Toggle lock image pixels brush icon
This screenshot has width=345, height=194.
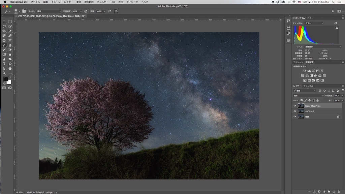(306, 100)
